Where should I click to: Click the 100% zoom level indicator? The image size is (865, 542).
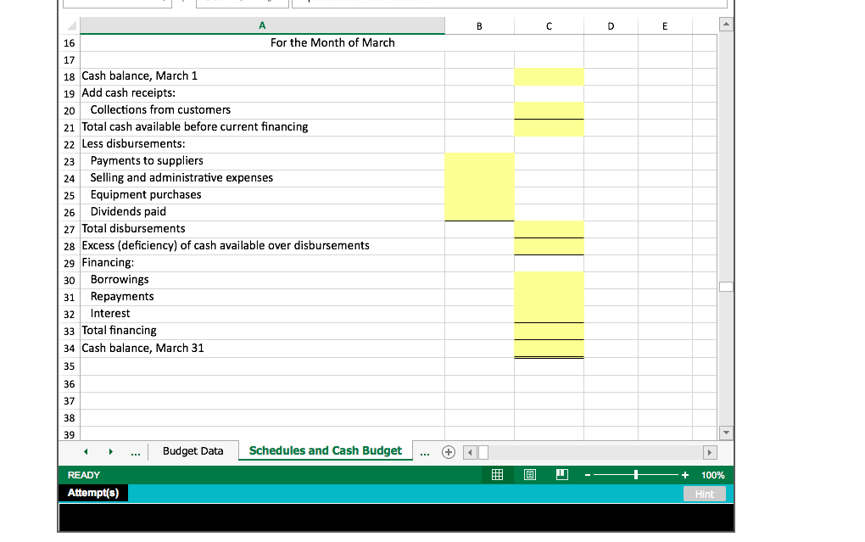pyautogui.click(x=712, y=474)
